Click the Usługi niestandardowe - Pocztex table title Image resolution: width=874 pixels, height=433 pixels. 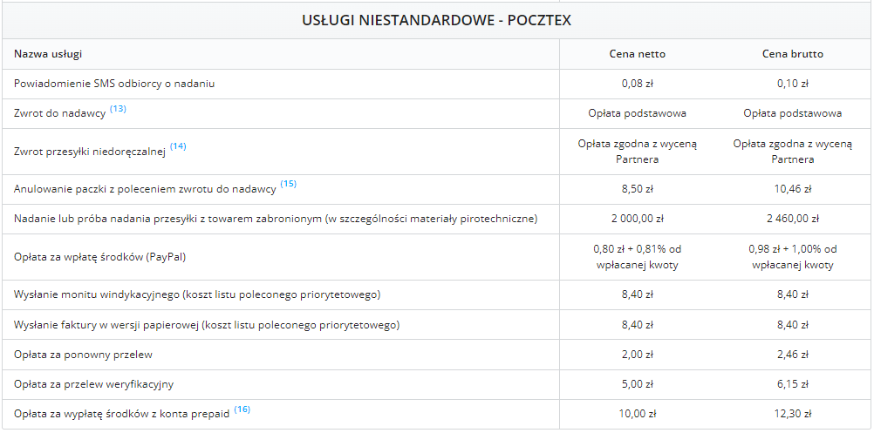(x=436, y=20)
